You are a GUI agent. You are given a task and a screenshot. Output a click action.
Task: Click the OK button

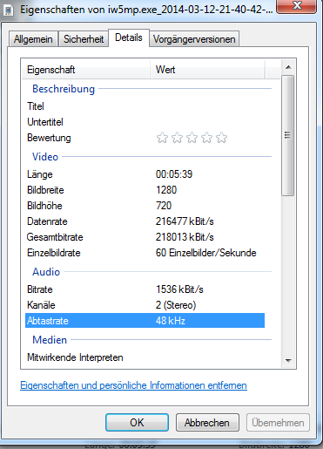click(137, 422)
